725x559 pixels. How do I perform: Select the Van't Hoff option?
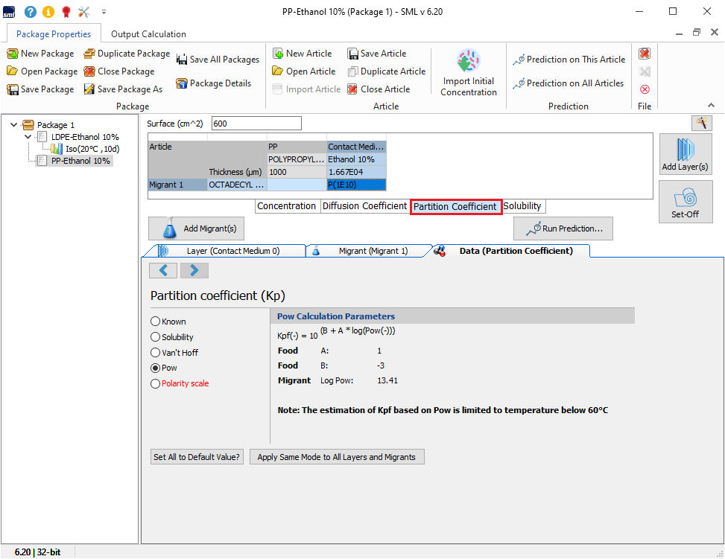tap(156, 352)
